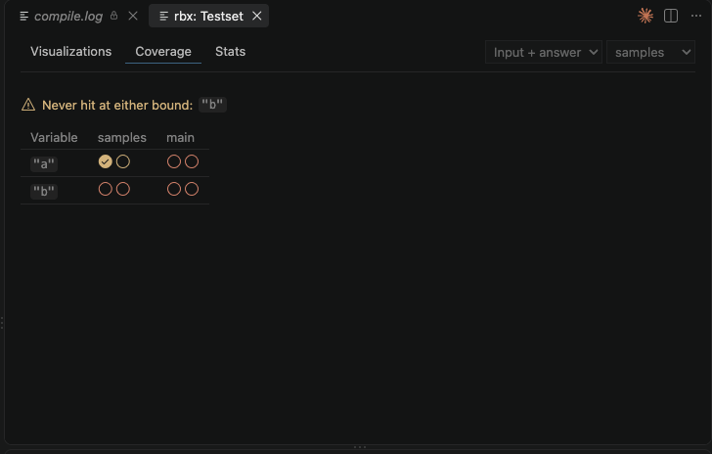The height and width of the screenshot is (454, 712).
Task: Switch to the Stats tab
Action: coord(230,51)
